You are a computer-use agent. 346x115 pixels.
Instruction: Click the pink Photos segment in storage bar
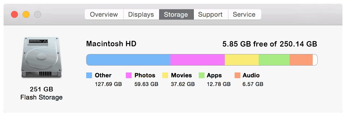coord(198,60)
